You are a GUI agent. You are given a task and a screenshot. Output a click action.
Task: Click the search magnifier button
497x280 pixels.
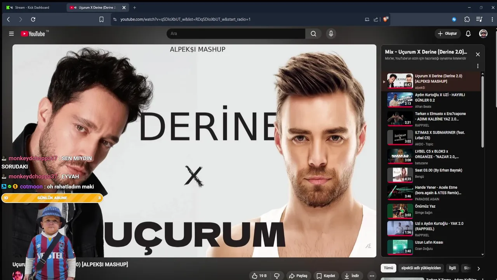point(313,33)
